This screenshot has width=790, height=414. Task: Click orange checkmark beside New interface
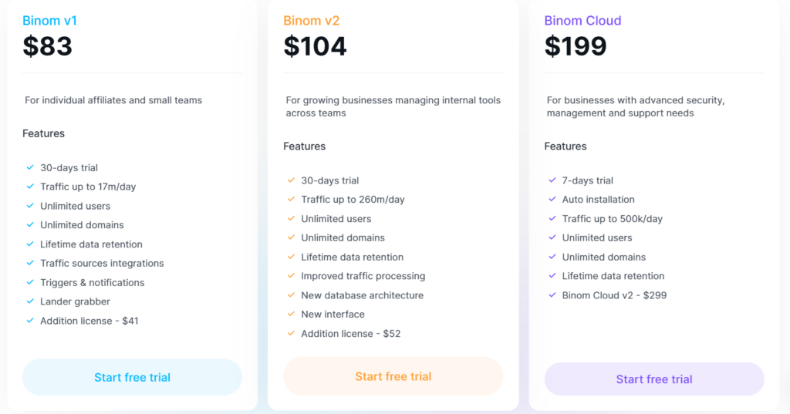coord(291,314)
